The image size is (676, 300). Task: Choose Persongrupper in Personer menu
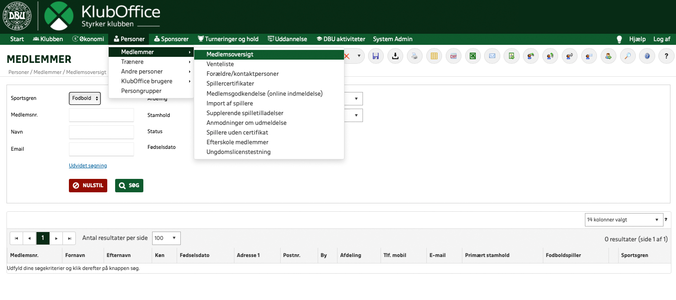151,91
